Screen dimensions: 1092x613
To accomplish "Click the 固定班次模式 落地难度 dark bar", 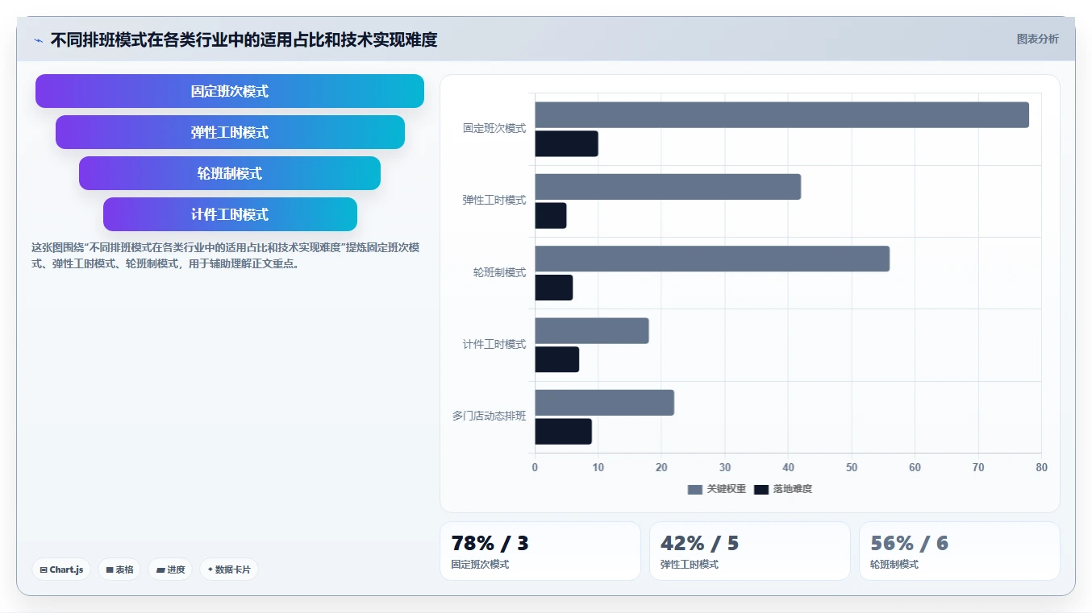I will pos(566,143).
